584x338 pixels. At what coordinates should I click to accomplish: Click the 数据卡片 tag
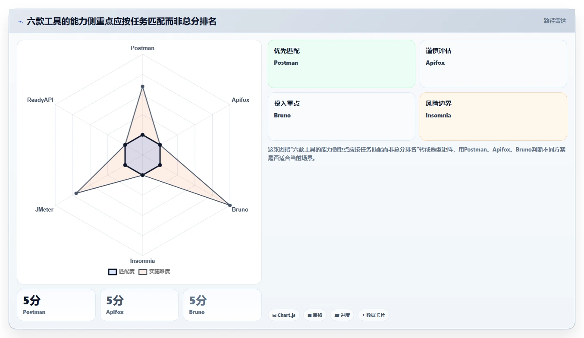pos(373,315)
